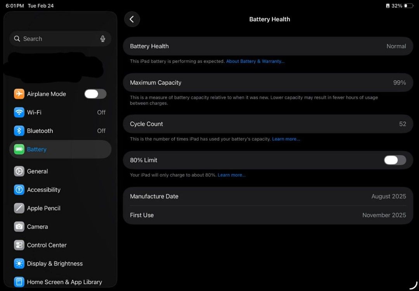Tap the Airplane Mode icon
Image resolution: width=419 pixels, height=291 pixels.
point(19,94)
